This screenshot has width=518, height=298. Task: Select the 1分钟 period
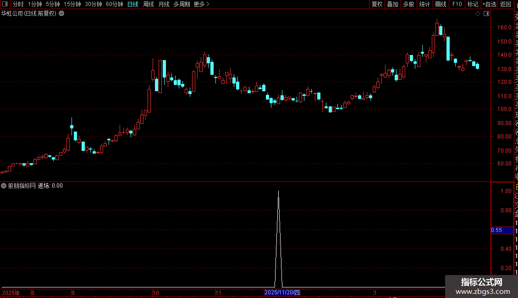35,4
